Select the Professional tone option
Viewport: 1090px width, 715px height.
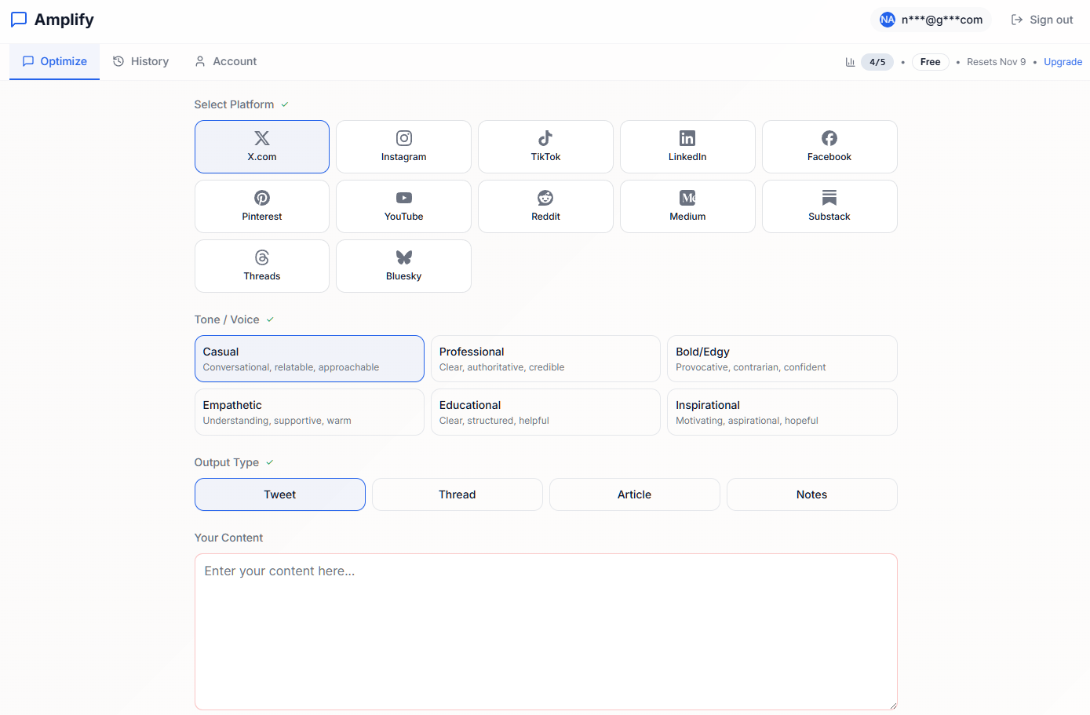(x=545, y=359)
